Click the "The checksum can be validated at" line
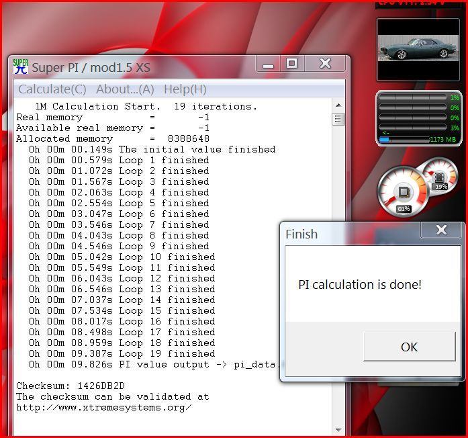The width and height of the screenshot is (468, 438). (x=113, y=396)
